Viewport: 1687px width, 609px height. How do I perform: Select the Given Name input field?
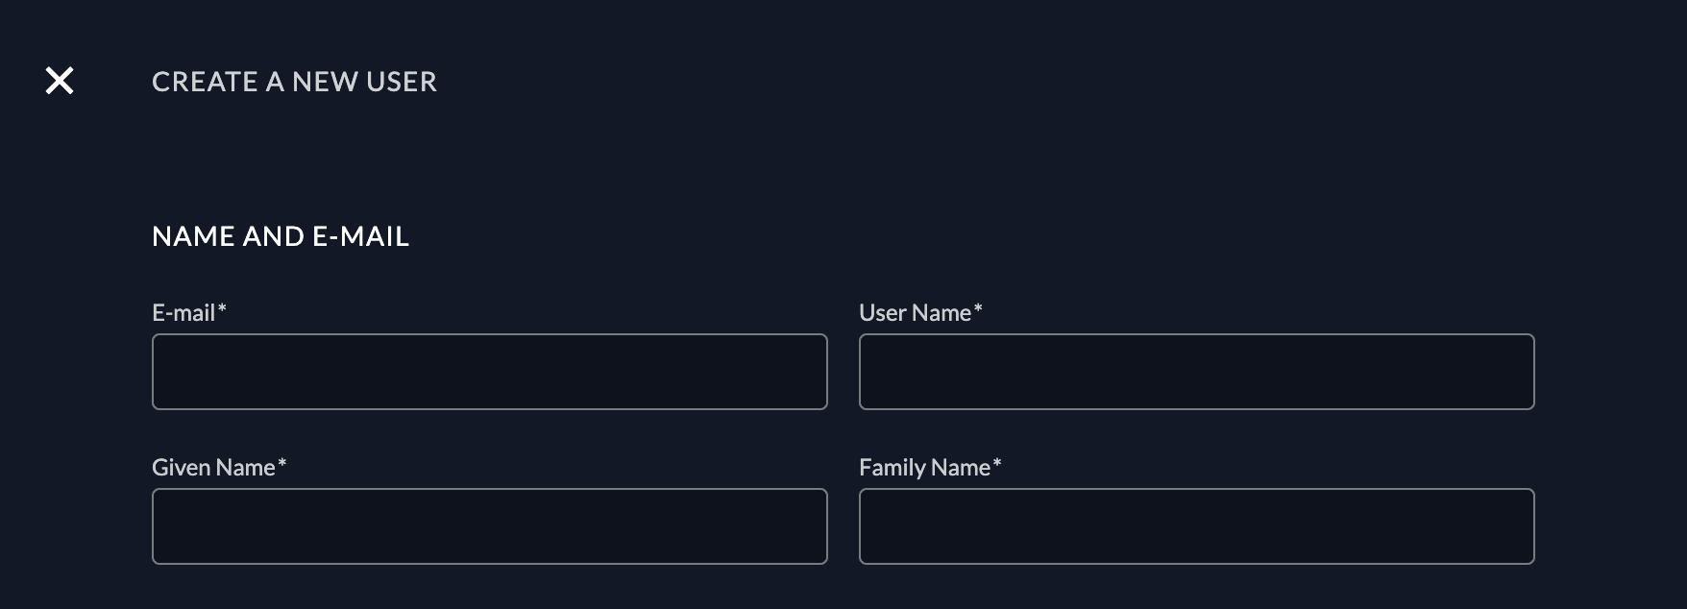pyautogui.click(x=489, y=526)
